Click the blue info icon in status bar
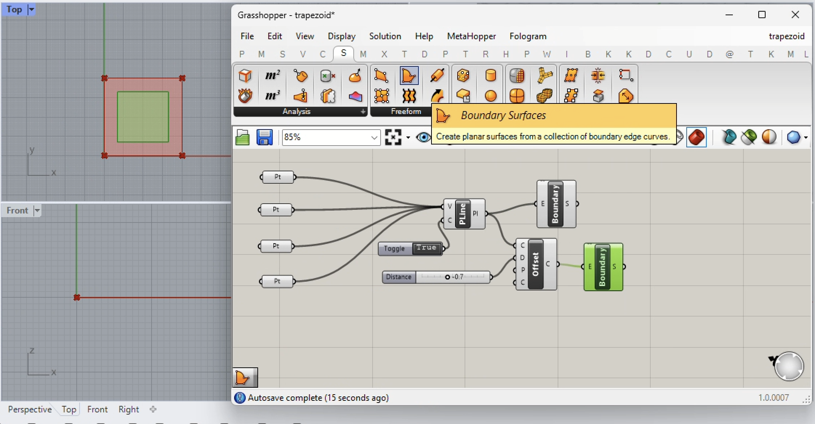815x424 pixels. (240, 398)
